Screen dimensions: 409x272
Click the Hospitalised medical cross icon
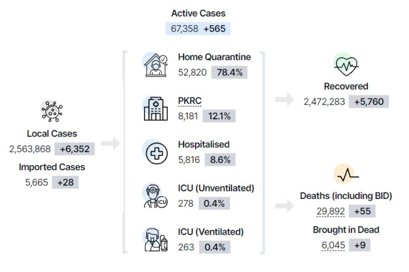pyautogui.click(x=155, y=153)
